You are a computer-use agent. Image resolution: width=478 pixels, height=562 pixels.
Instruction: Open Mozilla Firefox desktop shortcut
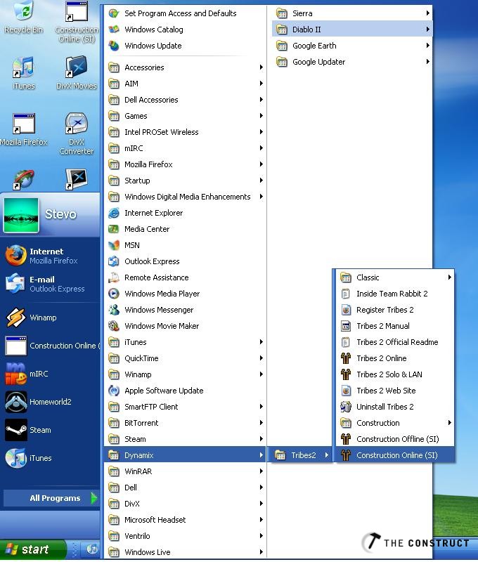24,129
